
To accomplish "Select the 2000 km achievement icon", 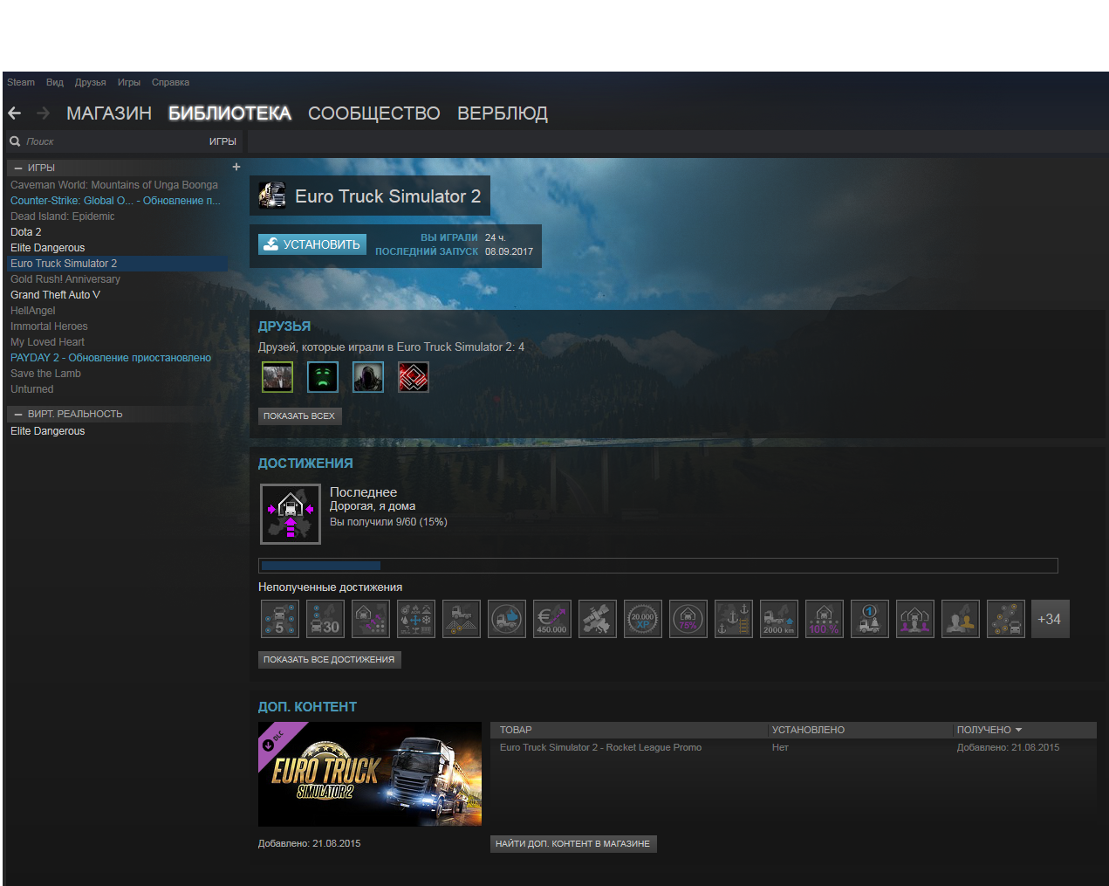I will 779,619.
